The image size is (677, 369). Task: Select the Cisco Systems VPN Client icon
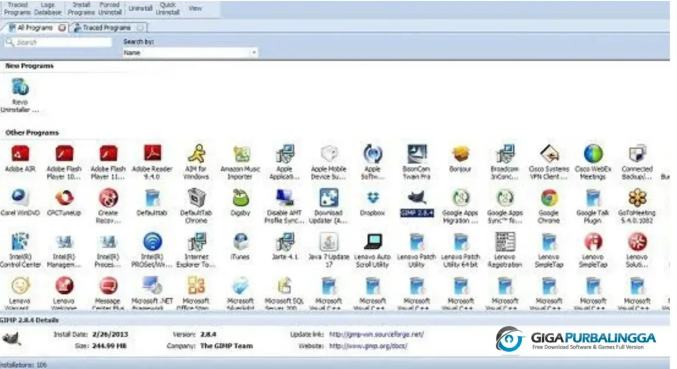point(549,154)
